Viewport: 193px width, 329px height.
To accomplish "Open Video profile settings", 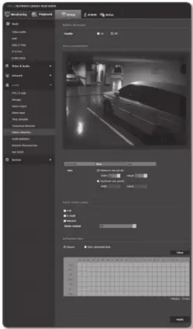I will [x=19, y=32].
